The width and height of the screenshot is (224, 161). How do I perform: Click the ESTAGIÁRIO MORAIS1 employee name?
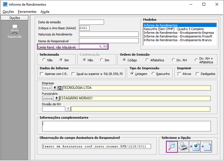[x=135, y=98]
